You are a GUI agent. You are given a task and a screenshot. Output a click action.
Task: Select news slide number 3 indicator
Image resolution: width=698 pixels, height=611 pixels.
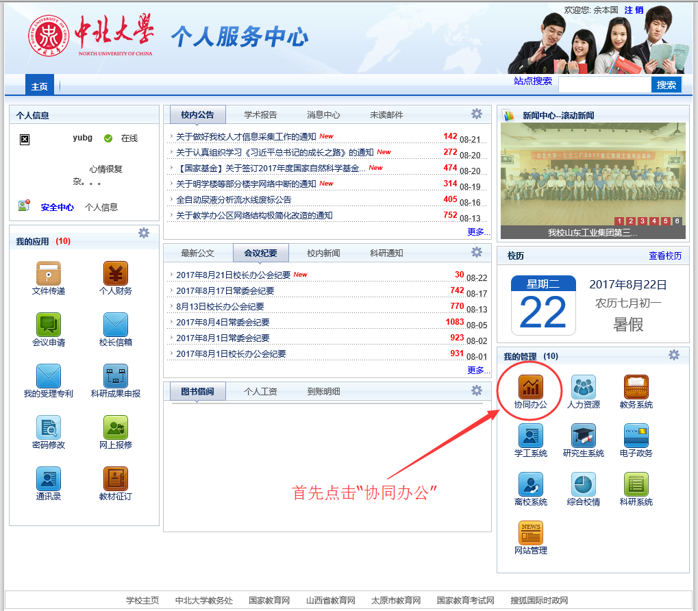pos(643,221)
